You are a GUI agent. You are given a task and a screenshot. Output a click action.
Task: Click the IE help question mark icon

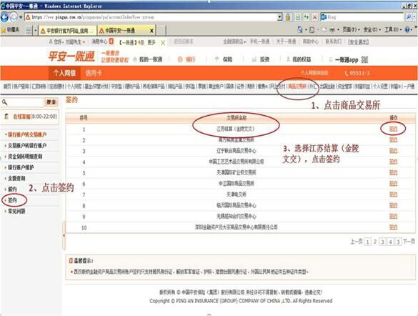coord(407,29)
